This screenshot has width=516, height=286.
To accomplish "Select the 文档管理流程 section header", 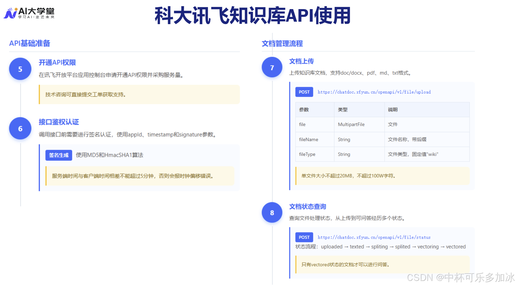I will pos(282,43).
